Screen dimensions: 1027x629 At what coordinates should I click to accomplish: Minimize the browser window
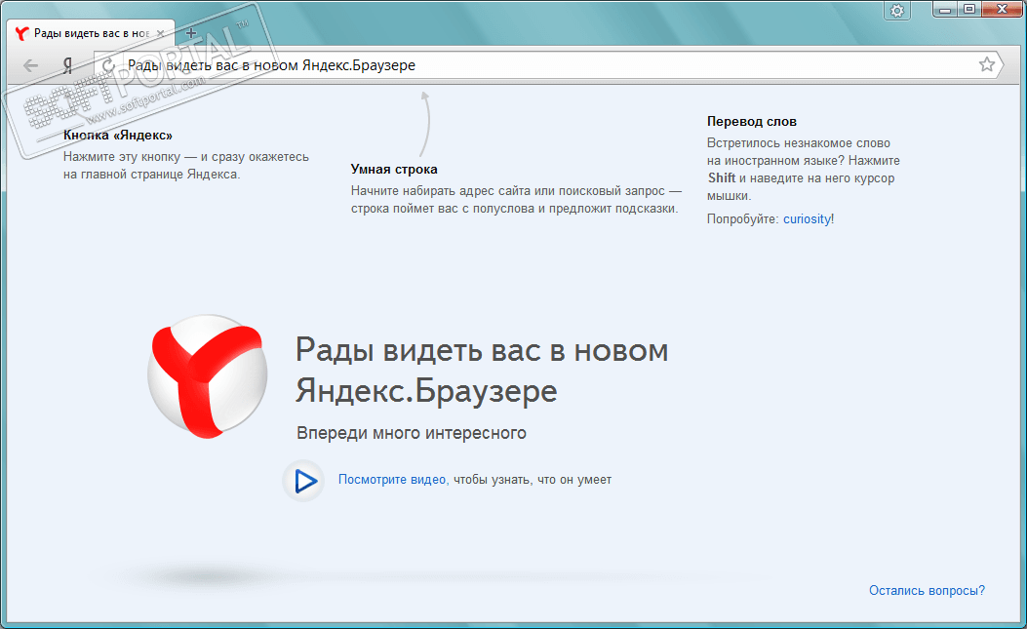pos(945,9)
